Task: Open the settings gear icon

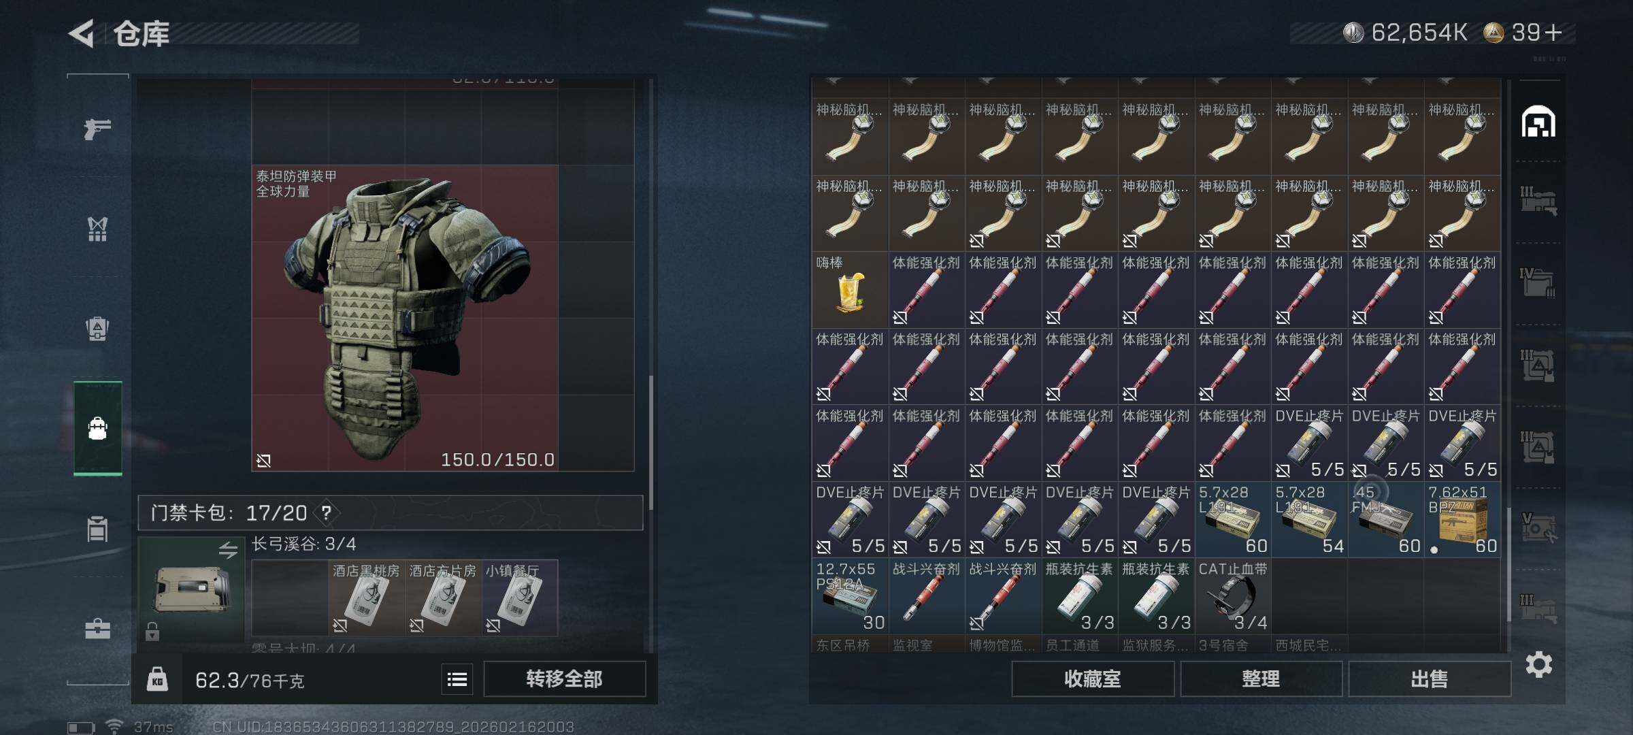Action: click(x=1539, y=664)
